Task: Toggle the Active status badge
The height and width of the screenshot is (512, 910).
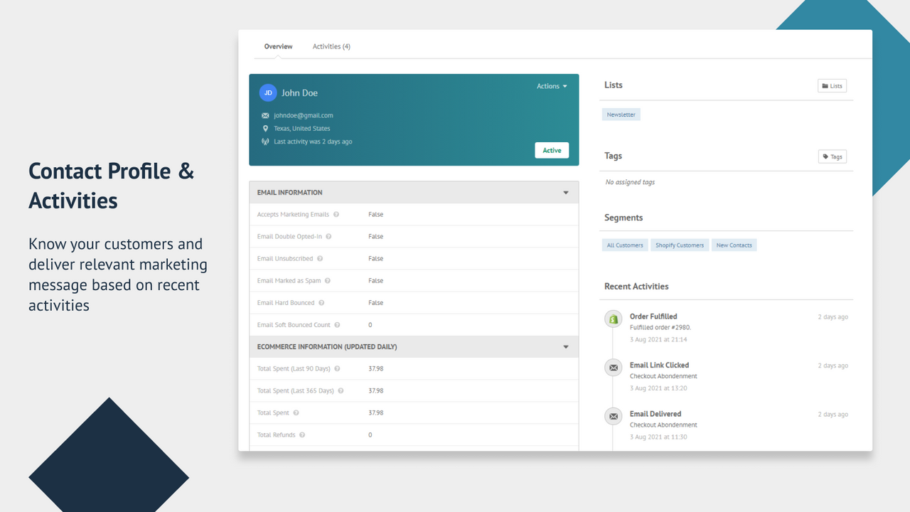Action: tap(552, 150)
